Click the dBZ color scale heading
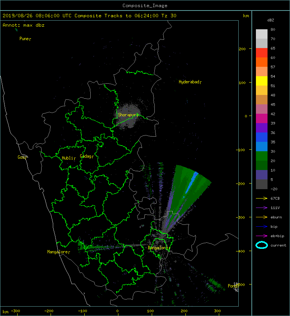The width and height of the screenshot is (290, 316). 271,20
